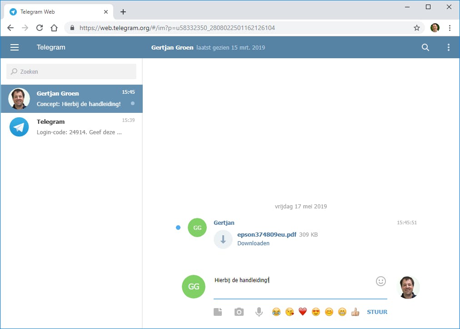Open Gertjan Groen profile in header
Viewport: 460px width, 329px height.
172,48
